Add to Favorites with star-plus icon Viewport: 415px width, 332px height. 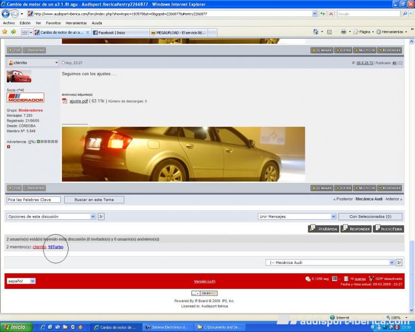(x=13, y=32)
